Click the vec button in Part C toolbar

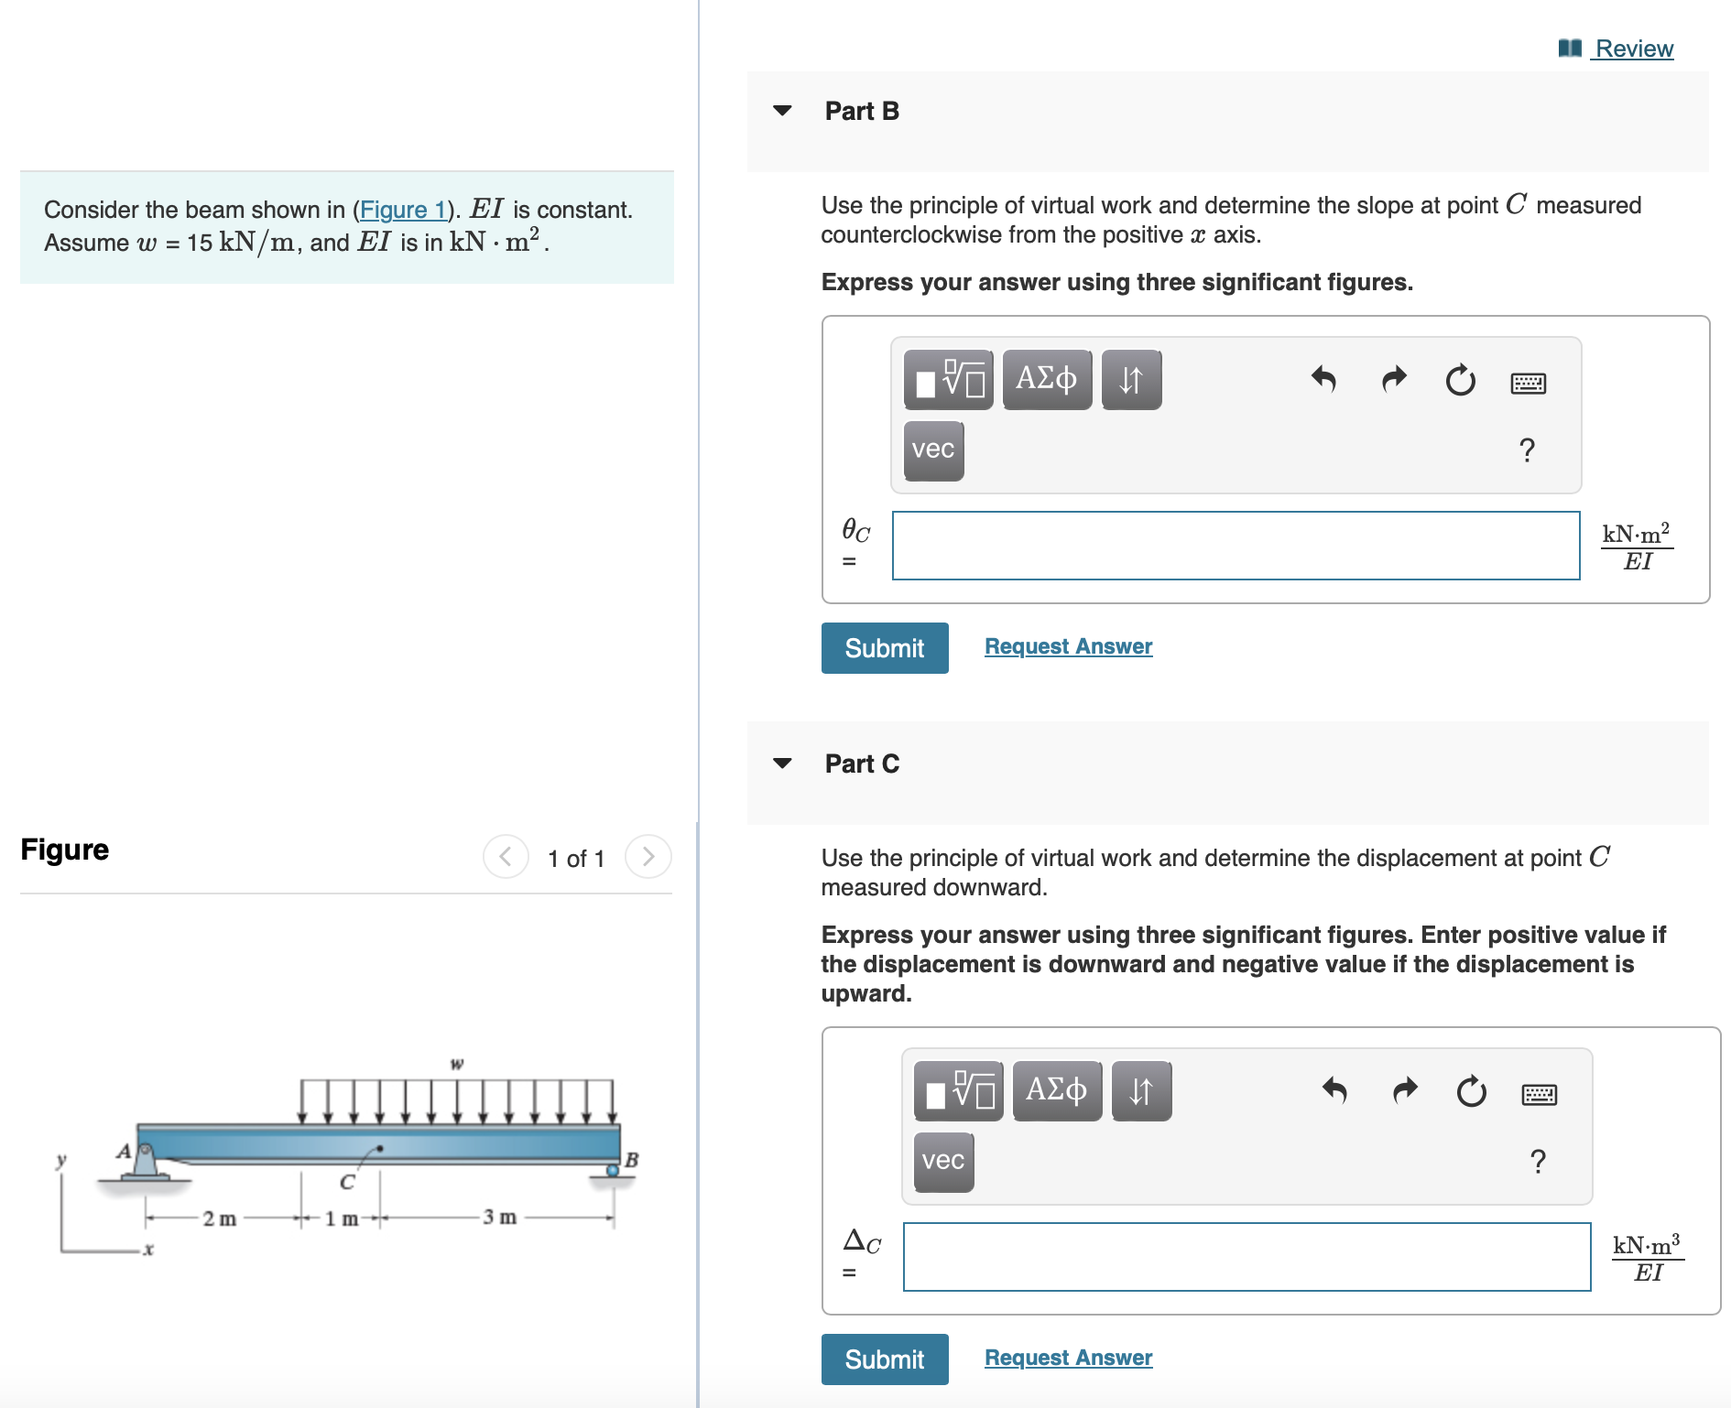coord(942,1160)
